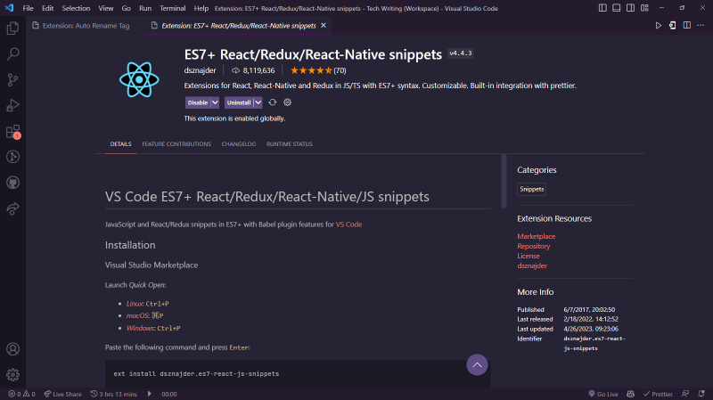The width and height of the screenshot is (713, 400).
Task: Click the Linux link in Quick Open list
Action: [x=135, y=304]
